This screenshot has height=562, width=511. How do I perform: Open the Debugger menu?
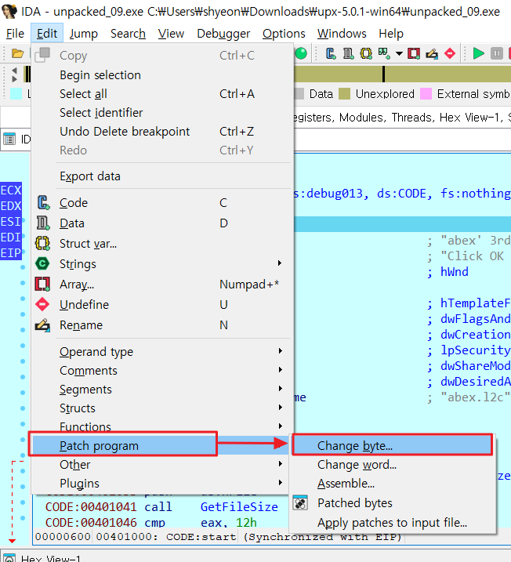click(223, 34)
